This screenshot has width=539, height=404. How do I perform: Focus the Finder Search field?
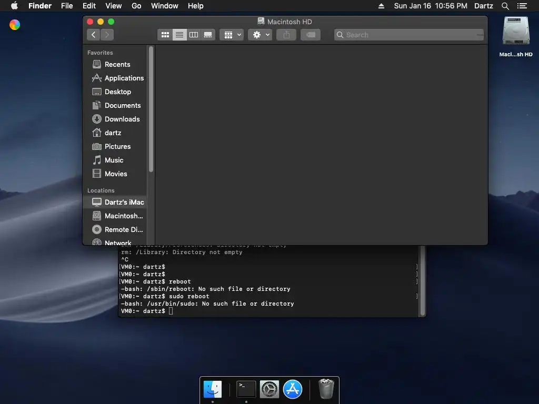coord(409,35)
